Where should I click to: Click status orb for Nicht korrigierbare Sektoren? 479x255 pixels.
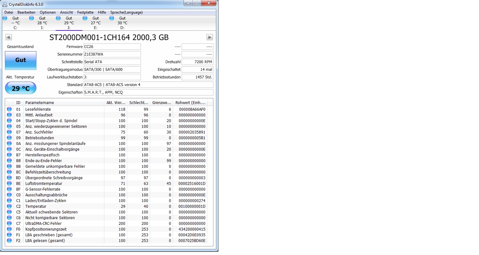9,218
